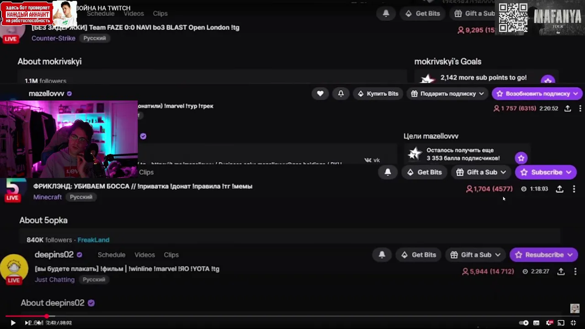Open the Schedule tab for deepins02
The width and height of the screenshot is (585, 329).
coord(112,255)
